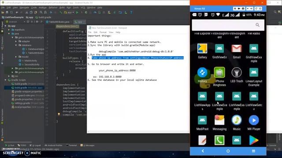Open the TODO tool window button

point(22,145)
